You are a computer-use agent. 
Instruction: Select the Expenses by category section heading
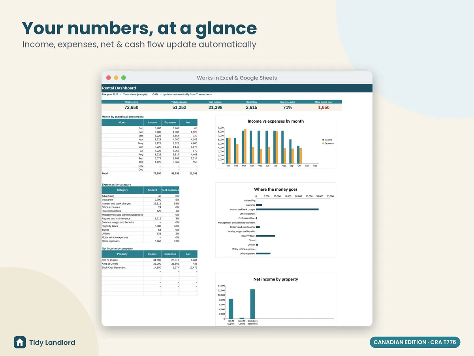pos(117,185)
